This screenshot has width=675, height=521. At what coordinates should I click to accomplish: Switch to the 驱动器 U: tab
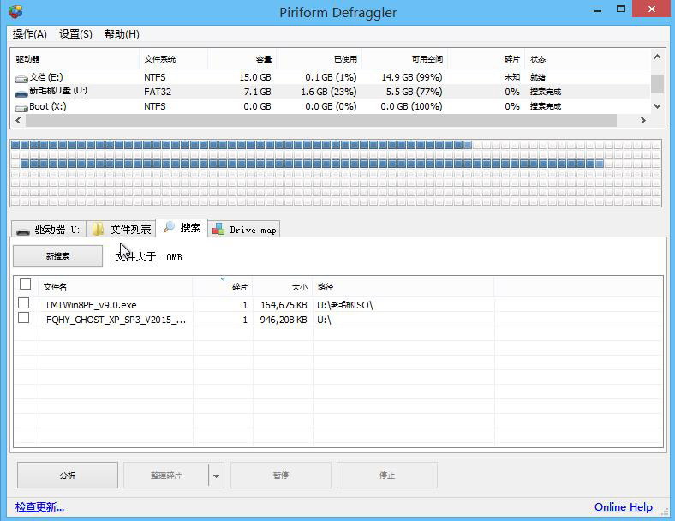click(x=49, y=230)
